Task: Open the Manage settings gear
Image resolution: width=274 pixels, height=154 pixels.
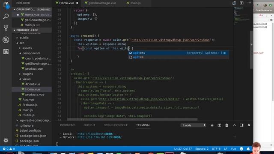Action: 6,140
